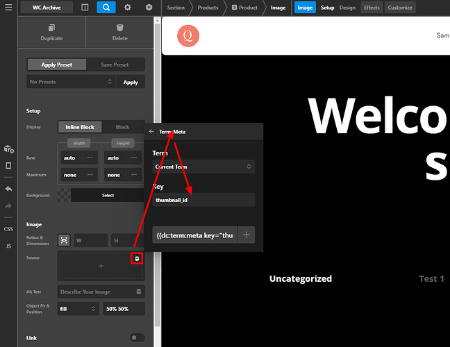Click the undo arrow icon

pyautogui.click(x=8, y=189)
